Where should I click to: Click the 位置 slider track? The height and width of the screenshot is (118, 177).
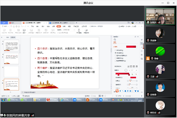point(132,81)
